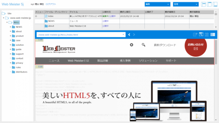
Task: Click the 製品詳細 navigation item
Action: [x=103, y=61]
